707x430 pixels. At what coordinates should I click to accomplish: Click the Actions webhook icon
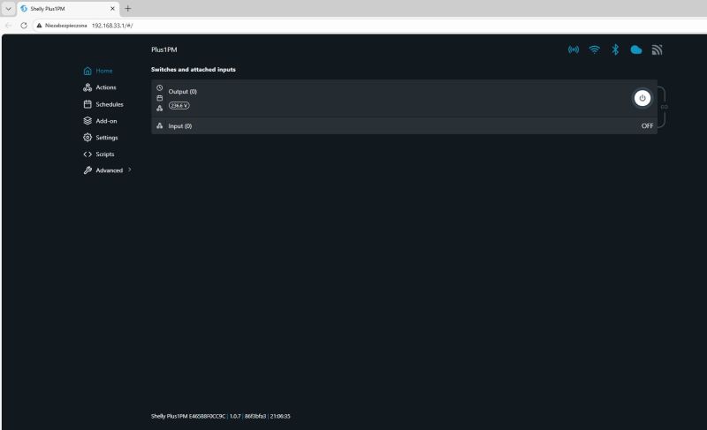click(x=87, y=87)
